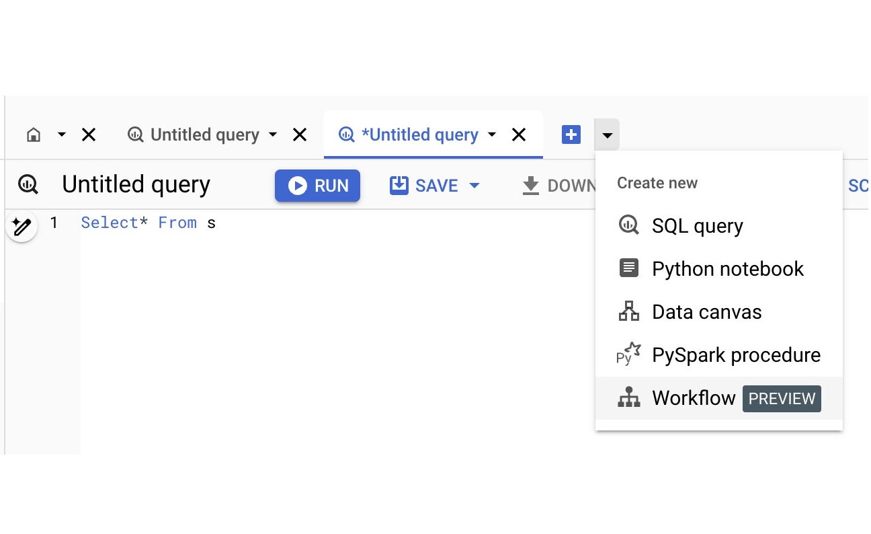Click the query magnifier icon beside Untitled query
The height and width of the screenshot is (534, 871).
tap(28, 184)
